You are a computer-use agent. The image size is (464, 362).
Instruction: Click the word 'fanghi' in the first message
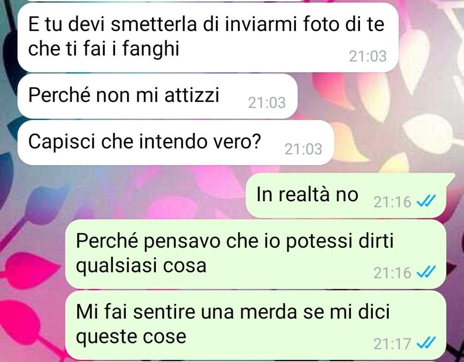[151, 49]
